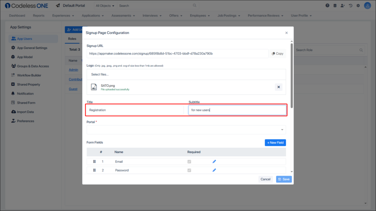Edit the Email field pencil icon
376x211 pixels.
click(x=214, y=162)
